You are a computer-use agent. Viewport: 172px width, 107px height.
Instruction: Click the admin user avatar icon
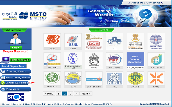tap(16, 39)
